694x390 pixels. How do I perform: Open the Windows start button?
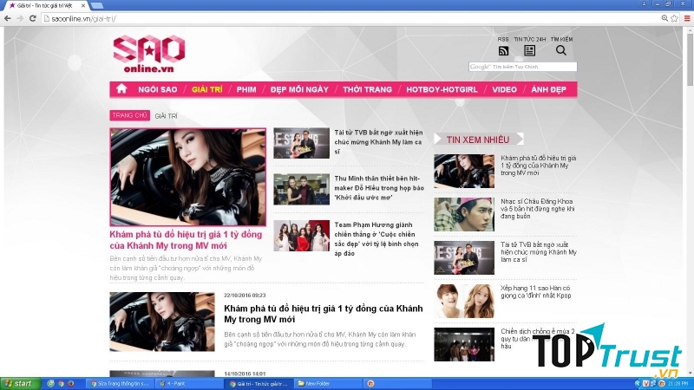point(20,383)
